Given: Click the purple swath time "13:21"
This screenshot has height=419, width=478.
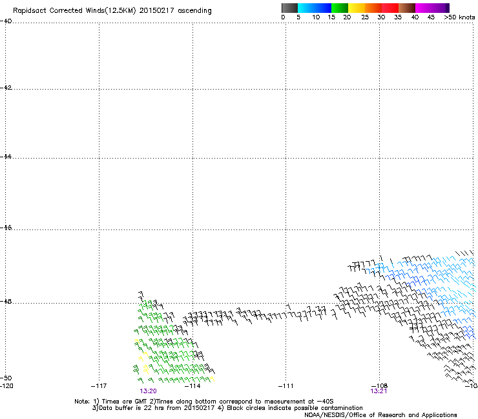Looking at the screenshot, I should [x=379, y=391].
